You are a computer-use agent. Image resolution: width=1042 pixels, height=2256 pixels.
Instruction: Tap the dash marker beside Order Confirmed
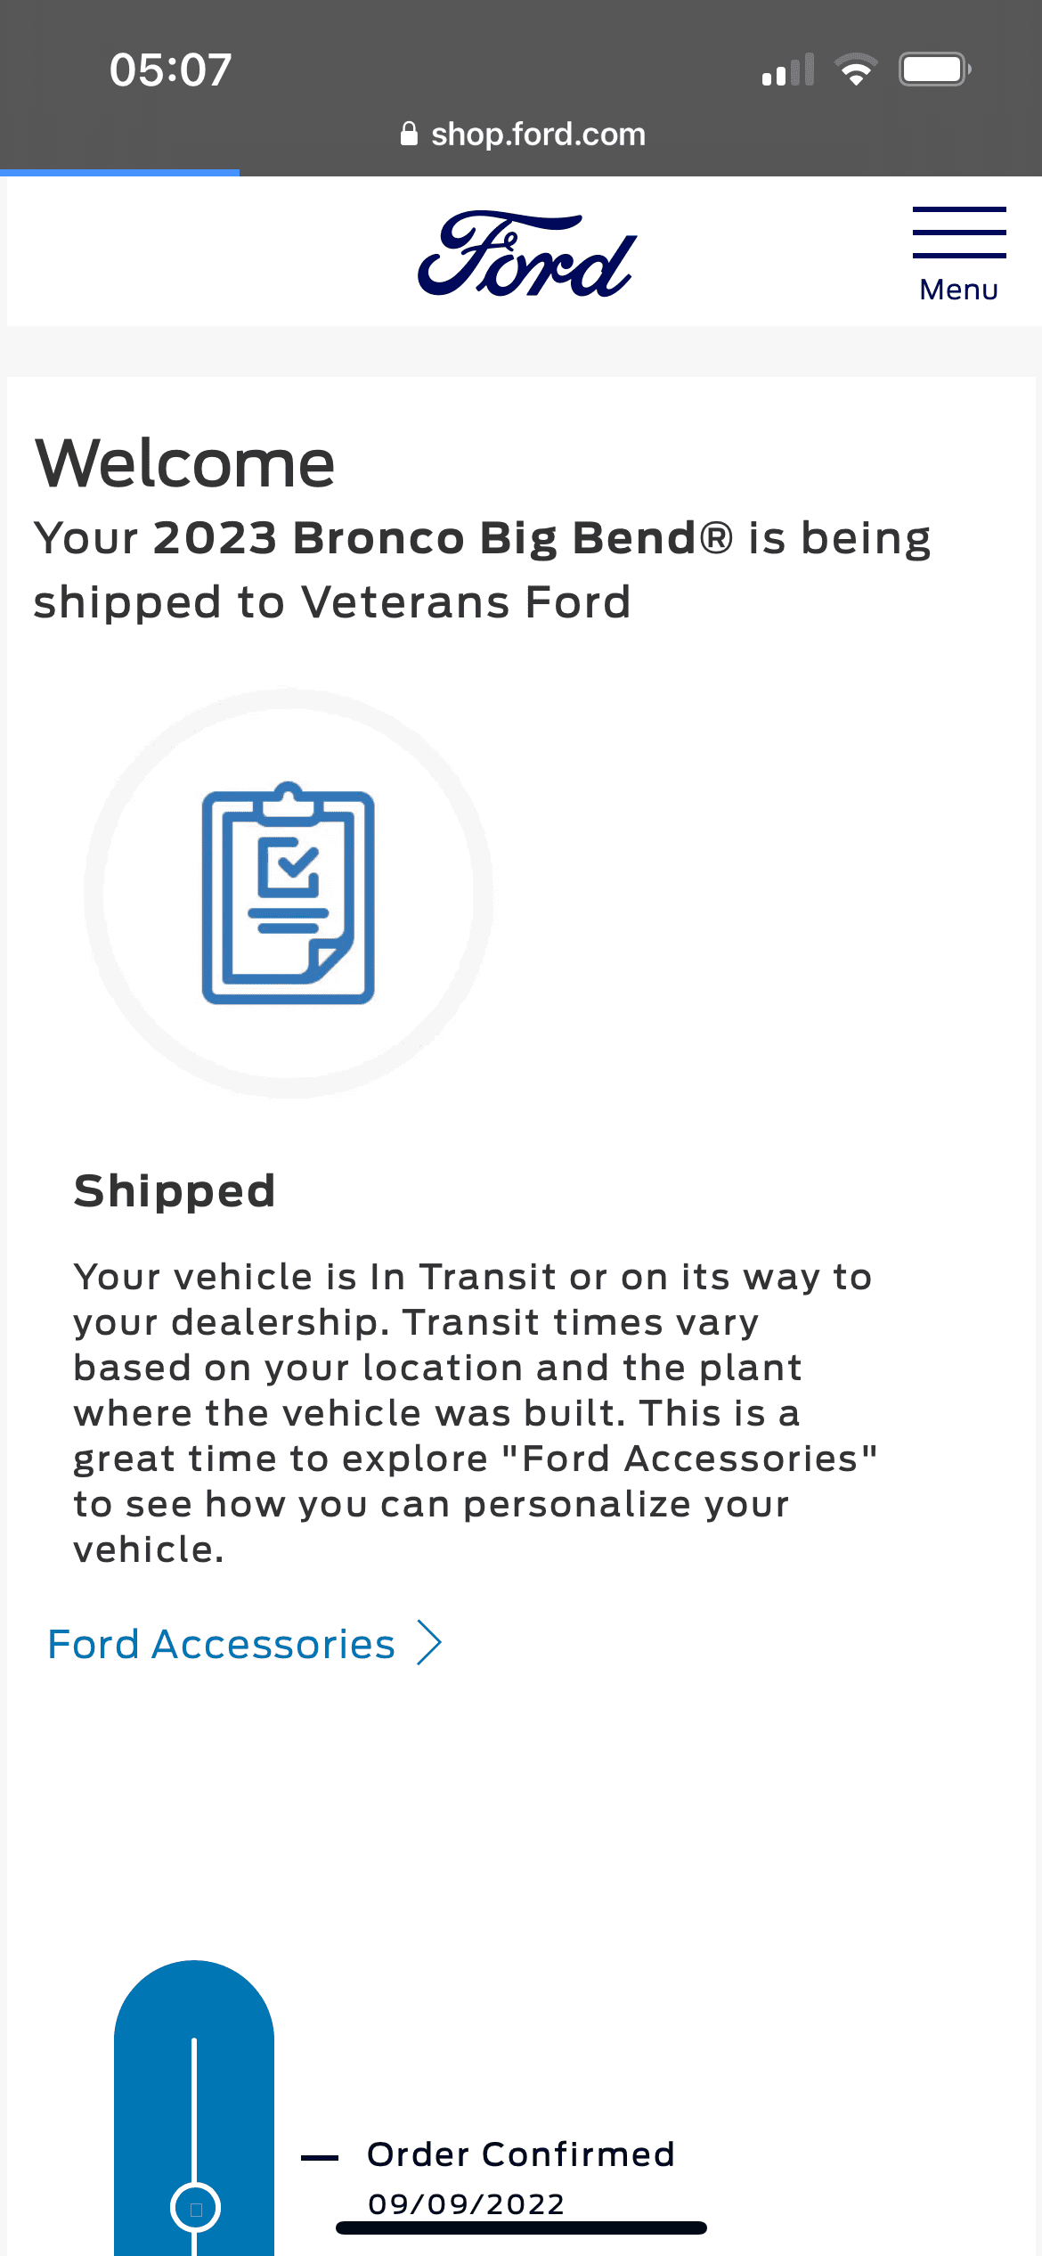click(x=320, y=2157)
